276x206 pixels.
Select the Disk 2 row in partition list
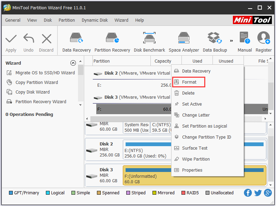click(132, 73)
